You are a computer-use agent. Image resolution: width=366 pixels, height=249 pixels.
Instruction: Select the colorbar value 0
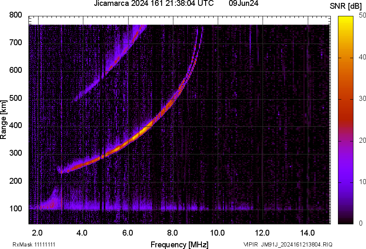click(361, 223)
